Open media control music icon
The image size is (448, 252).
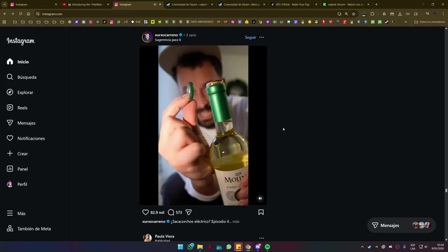427,14
